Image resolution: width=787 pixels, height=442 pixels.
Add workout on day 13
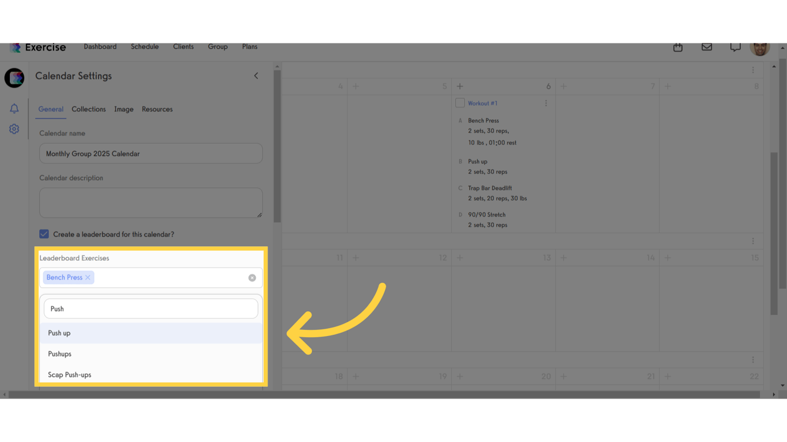pos(460,258)
